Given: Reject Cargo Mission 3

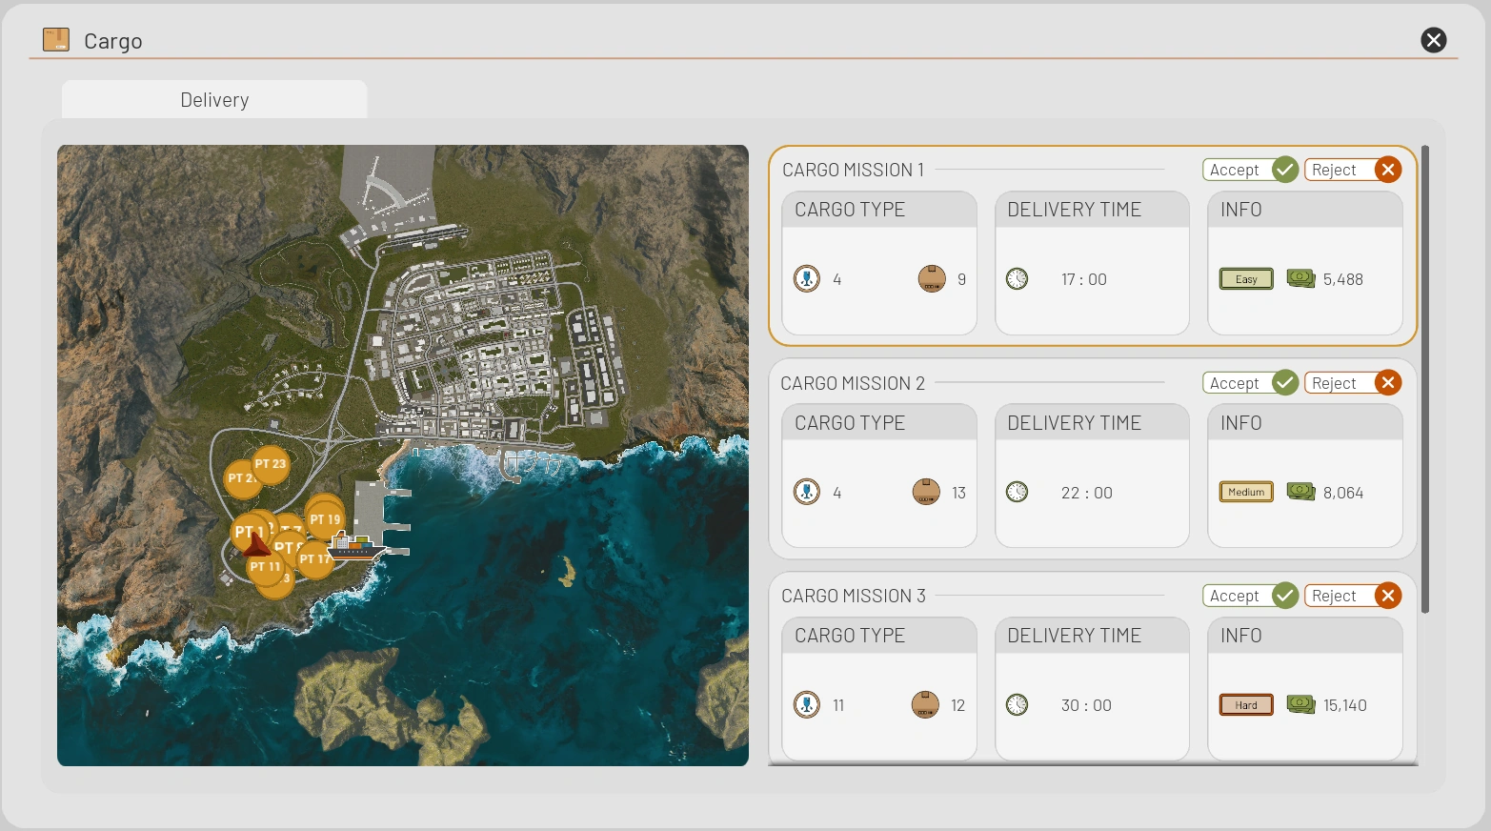Looking at the screenshot, I should [1353, 596].
